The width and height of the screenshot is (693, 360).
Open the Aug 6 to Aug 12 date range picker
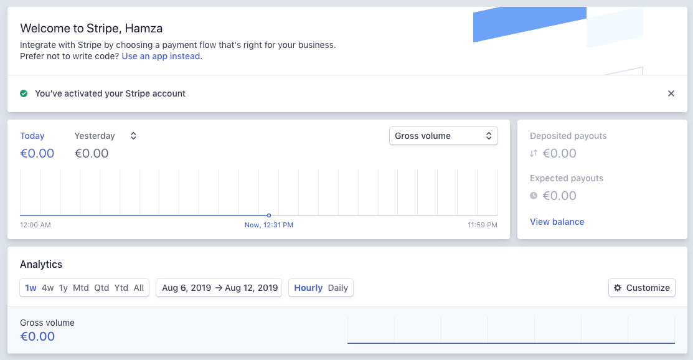click(x=219, y=288)
